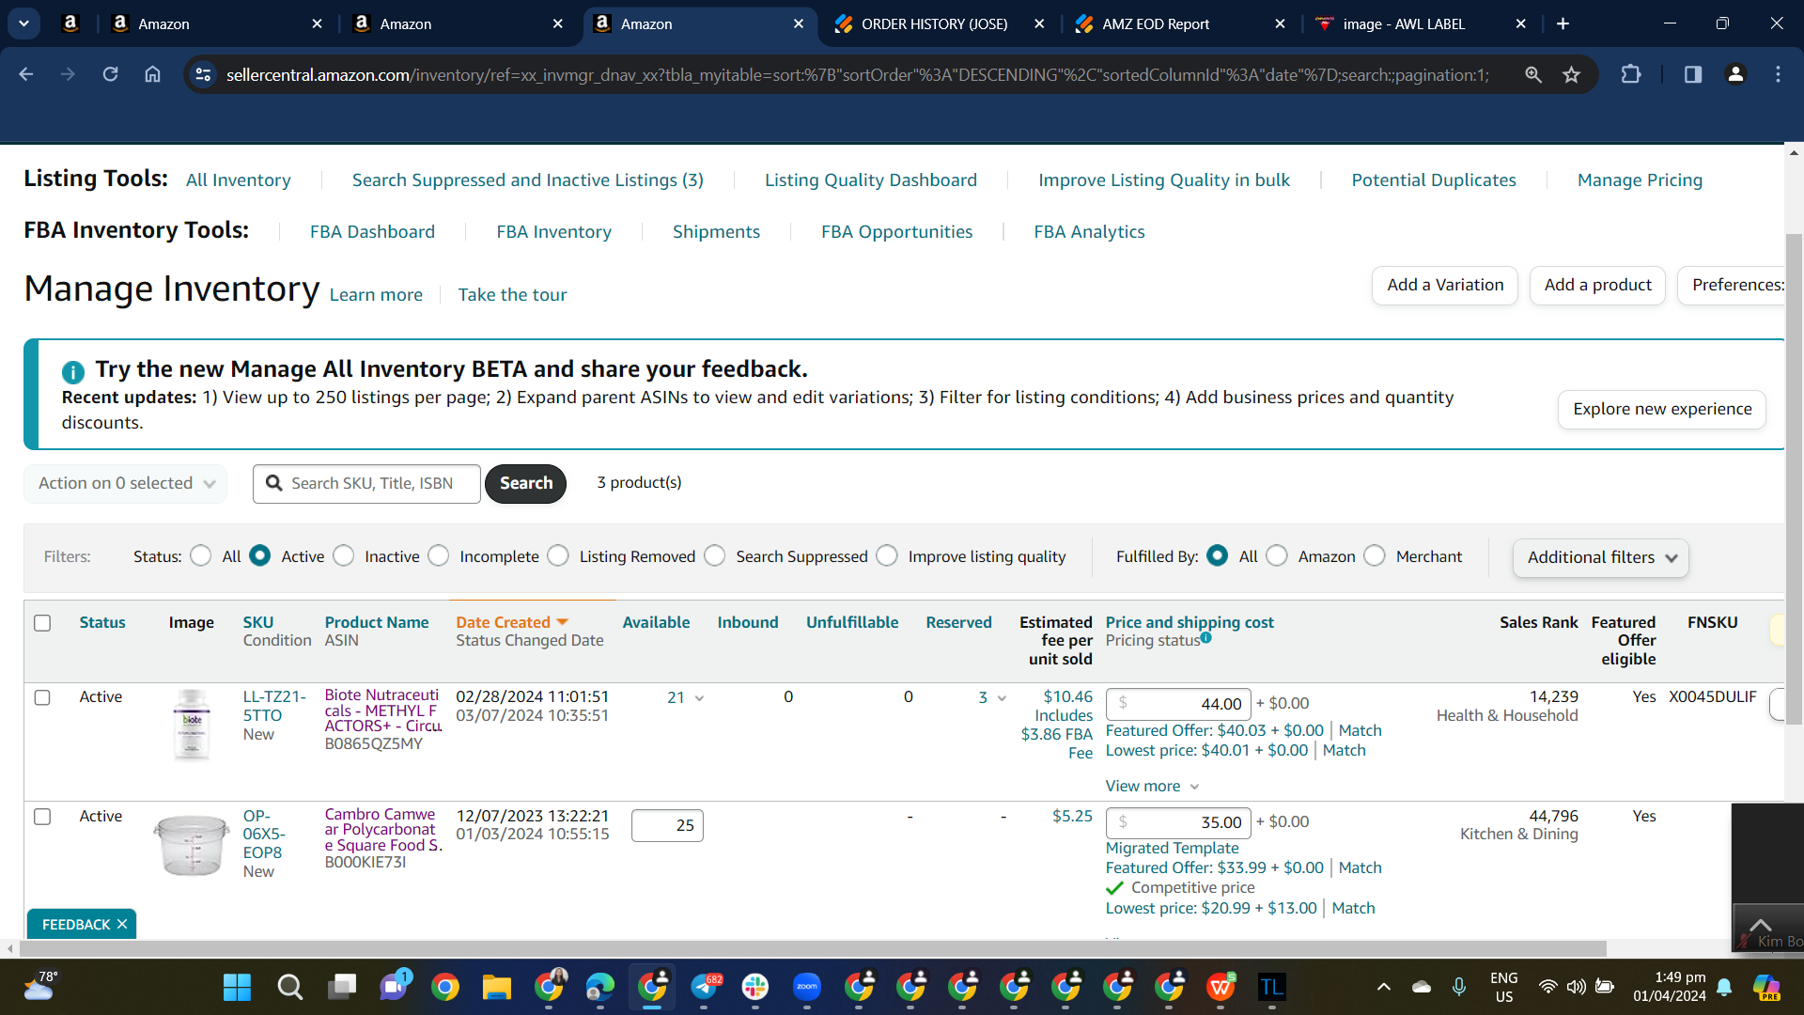
Task: Open Windows taskbar search
Action: (289, 987)
